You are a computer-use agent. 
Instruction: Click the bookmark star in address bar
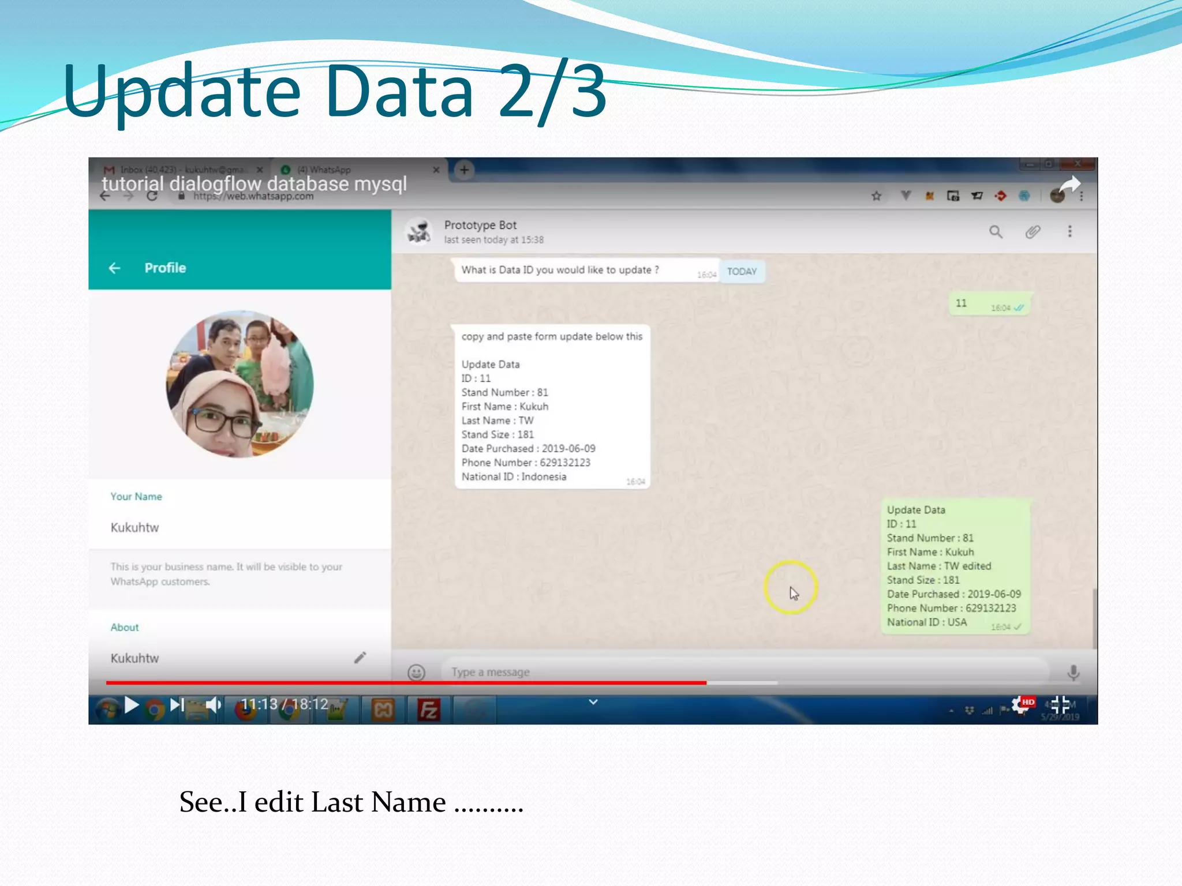[x=876, y=196]
